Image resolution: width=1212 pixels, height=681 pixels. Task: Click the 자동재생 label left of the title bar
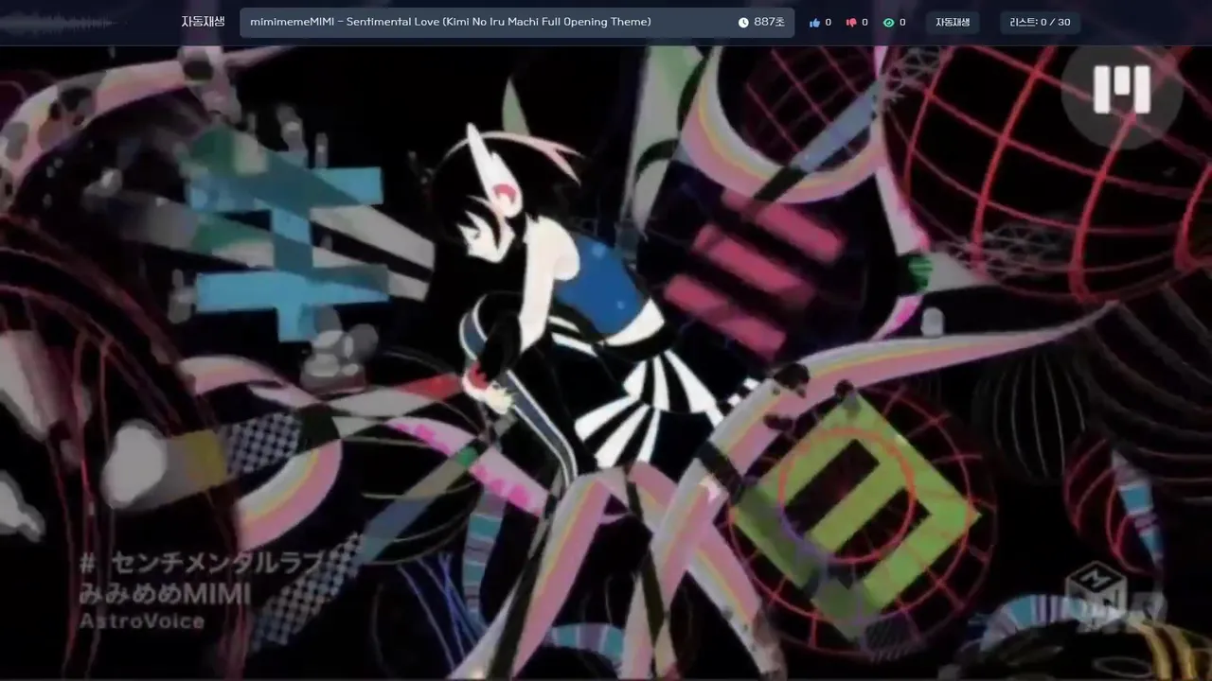pos(203,22)
